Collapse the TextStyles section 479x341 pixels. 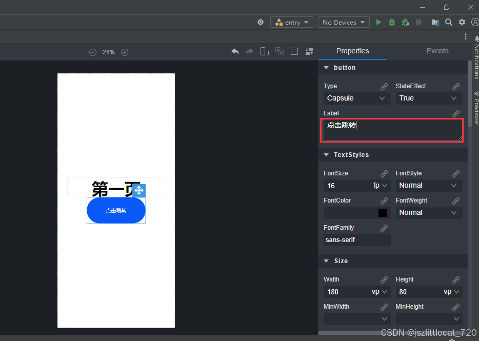pyautogui.click(x=326, y=155)
